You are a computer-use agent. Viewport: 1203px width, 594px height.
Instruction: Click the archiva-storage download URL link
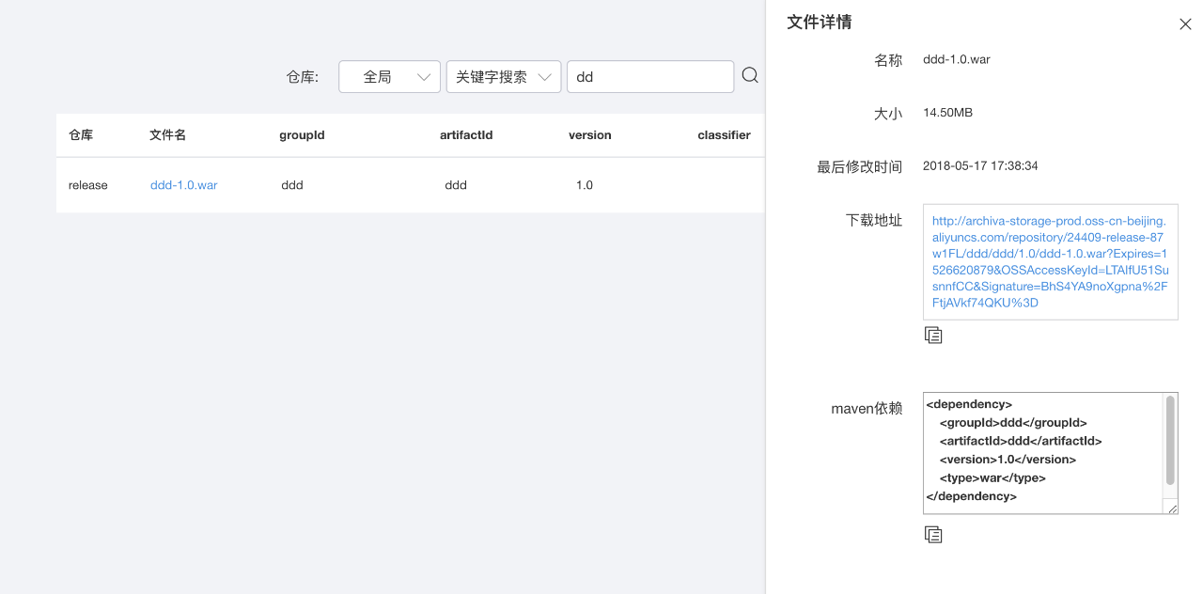1050,262
